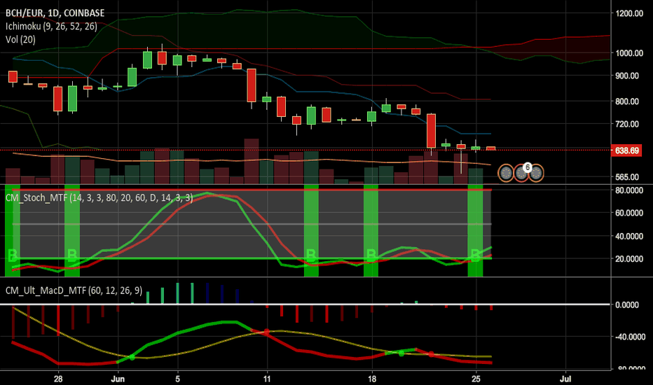Viewport: 653px width, 385px height.
Task: Click the green MACD crossover dot after 18
Action: click(401, 353)
